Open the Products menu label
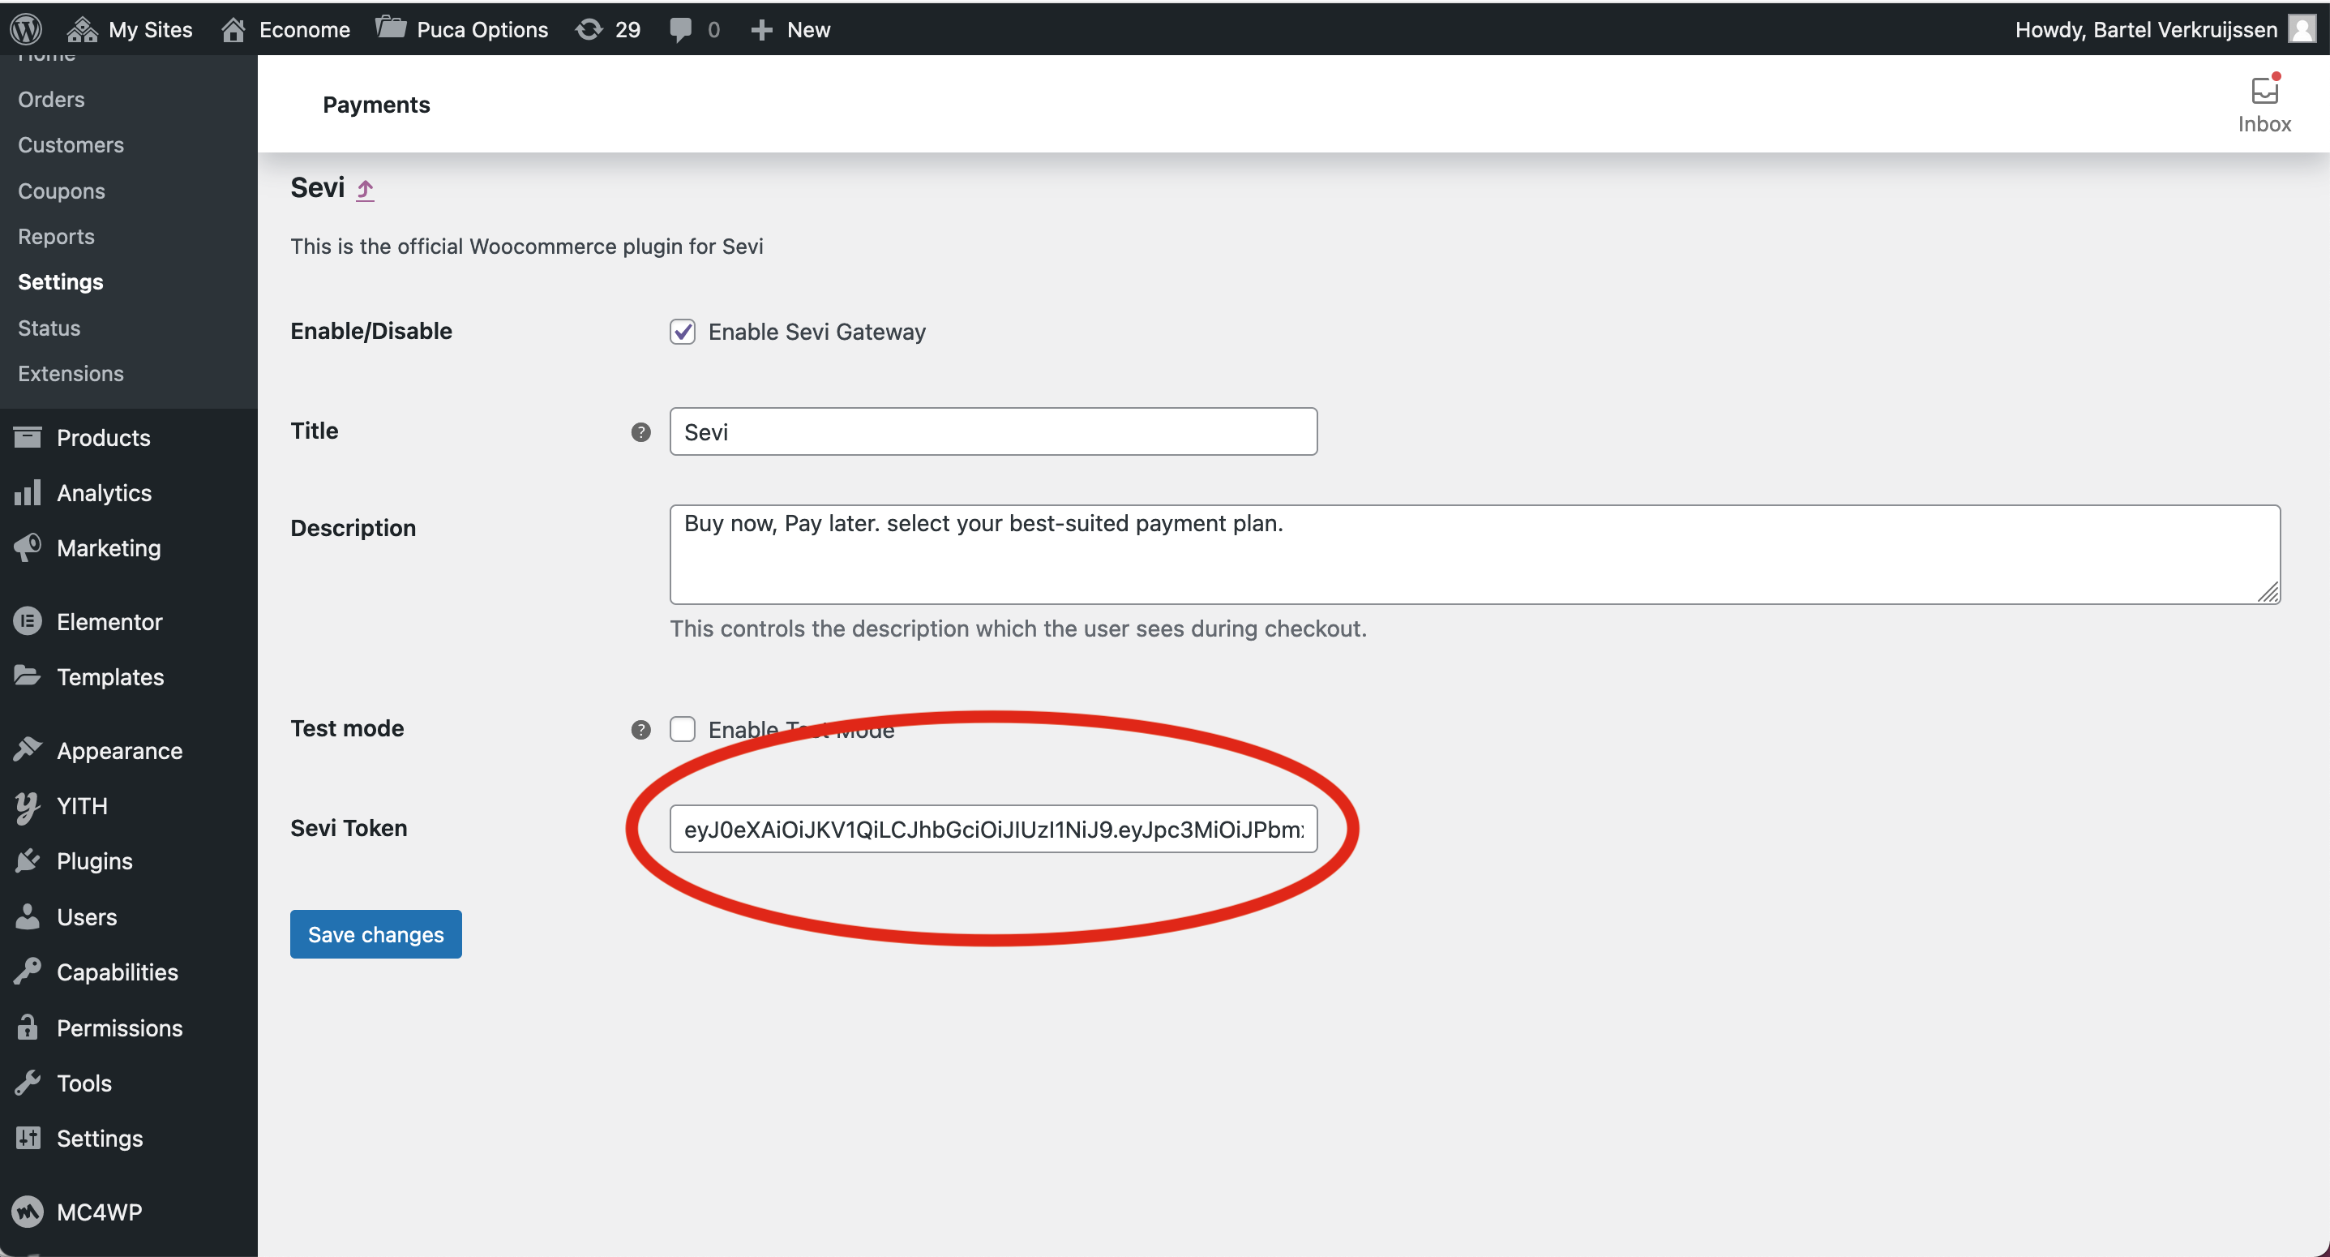This screenshot has height=1257, width=2330. [103, 438]
